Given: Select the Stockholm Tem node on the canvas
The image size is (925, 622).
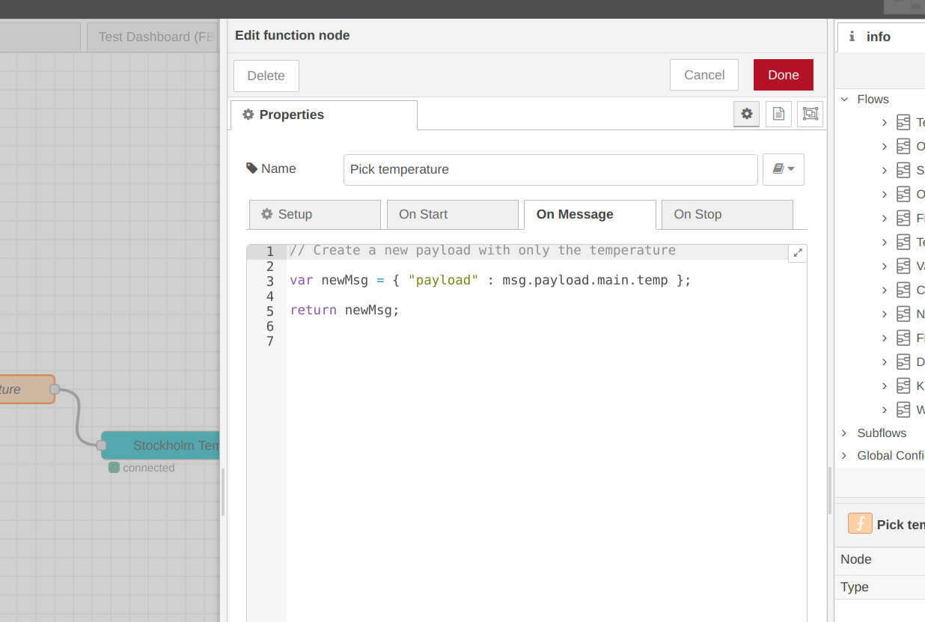Looking at the screenshot, I should pyautogui.click(x=162, y=445).
